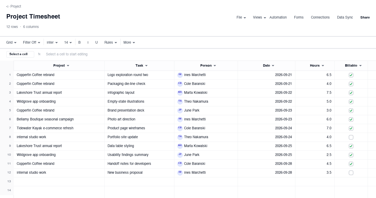This screenshot has height=198, width=376.
Task: Expand the More toolbar menu
Action: pos(129,42)
